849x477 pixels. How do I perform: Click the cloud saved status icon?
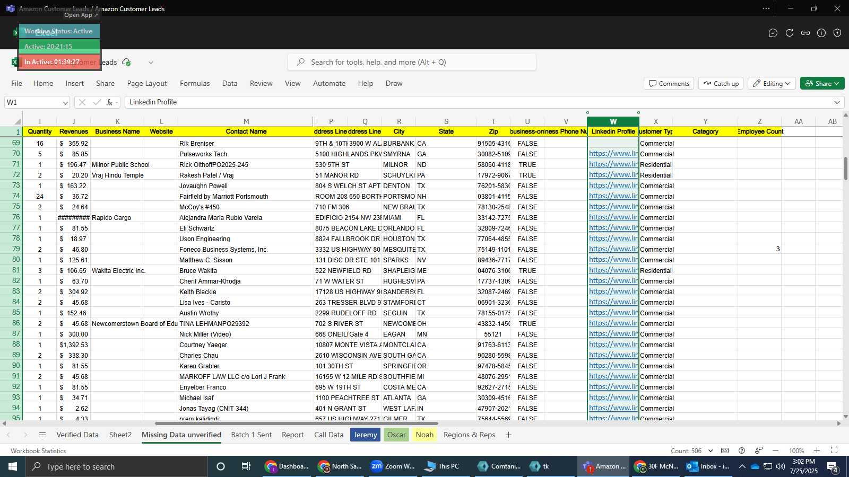[x=126, y=62]
